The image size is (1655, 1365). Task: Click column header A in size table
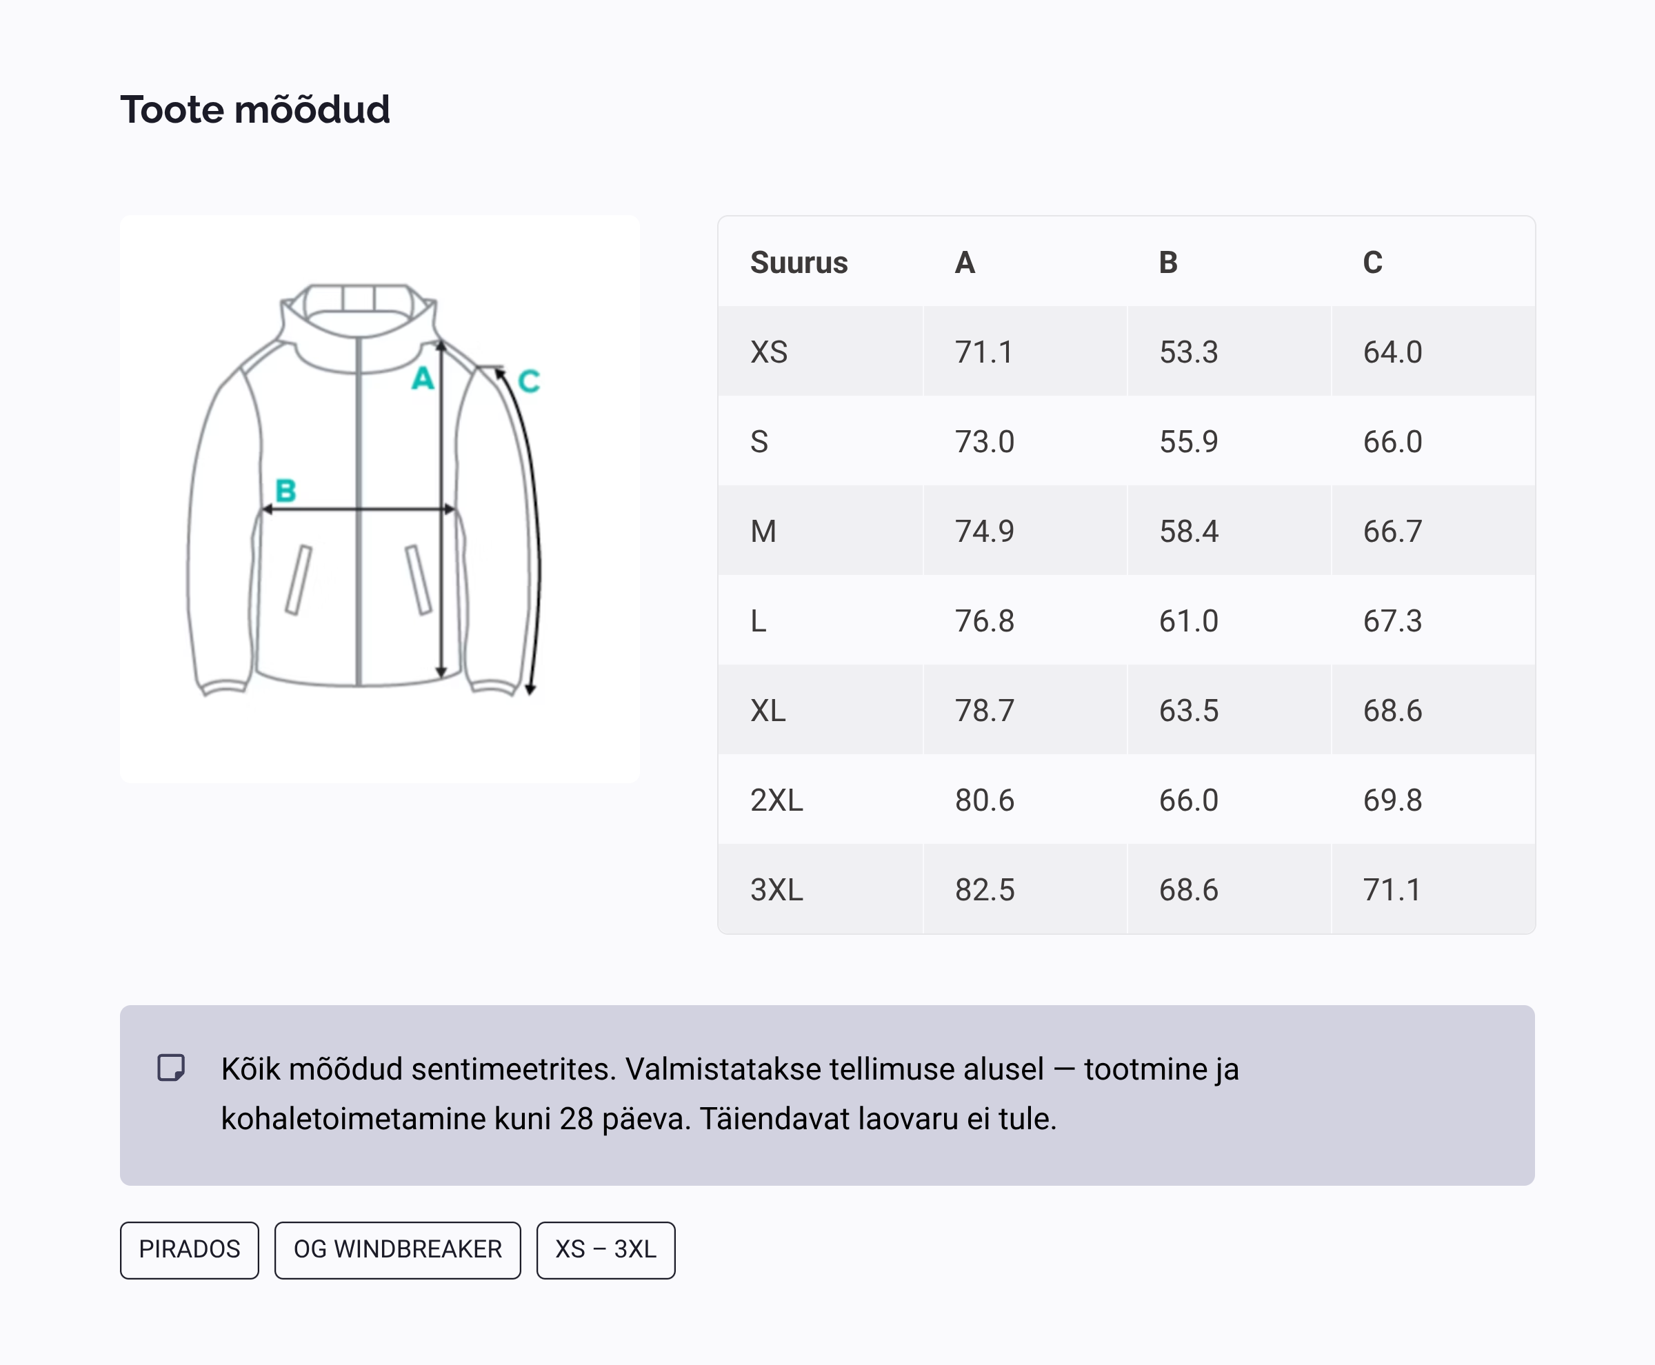click(x=965, y=263)
